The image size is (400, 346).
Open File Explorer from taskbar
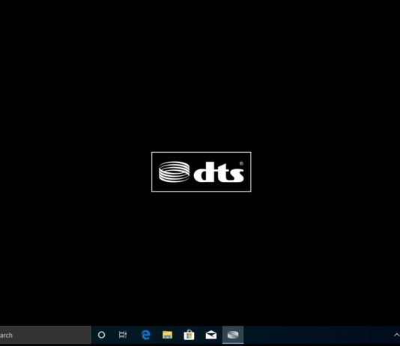tap(167, 335)
